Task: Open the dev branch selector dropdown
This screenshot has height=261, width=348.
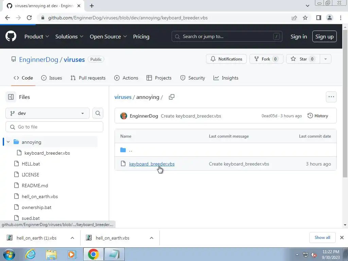Action: point(48,113)
